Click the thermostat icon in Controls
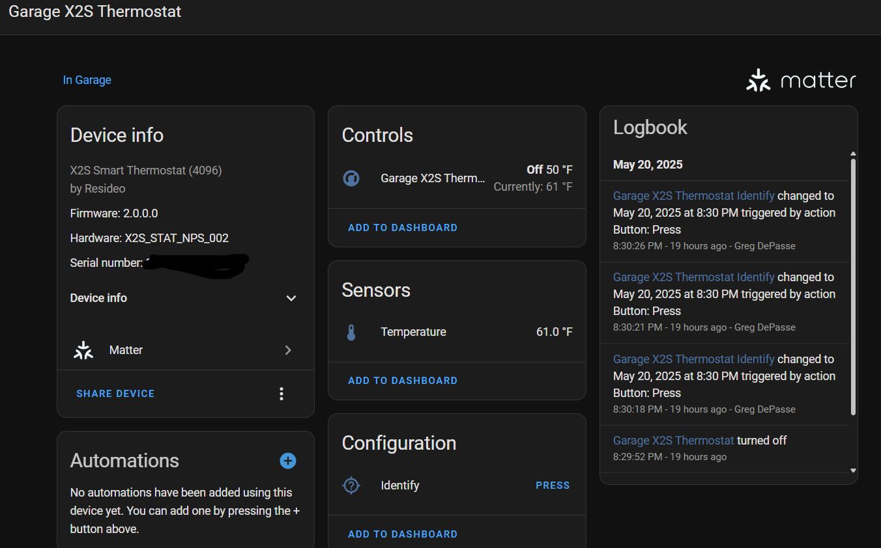Image resolution: width=881 pixels, height=548 pixels. tap(351, 178)
